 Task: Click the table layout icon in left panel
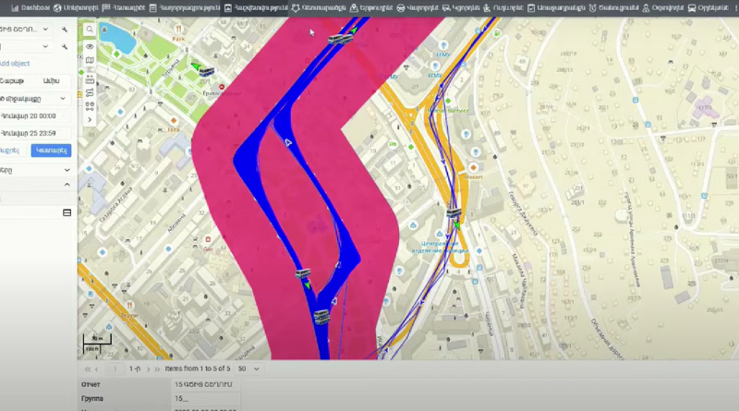coord(67,212)
